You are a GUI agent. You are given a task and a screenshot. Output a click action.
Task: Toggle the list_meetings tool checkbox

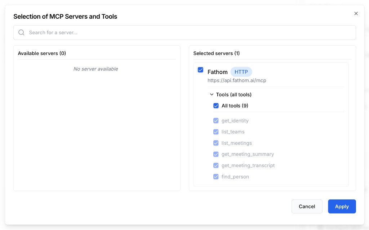[216, 143]
